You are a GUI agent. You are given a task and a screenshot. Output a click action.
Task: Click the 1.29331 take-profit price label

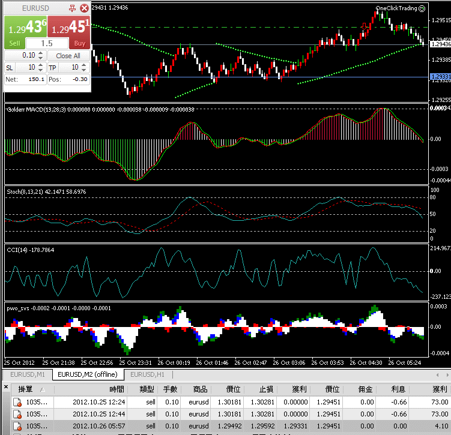click(x=440, y=76)
